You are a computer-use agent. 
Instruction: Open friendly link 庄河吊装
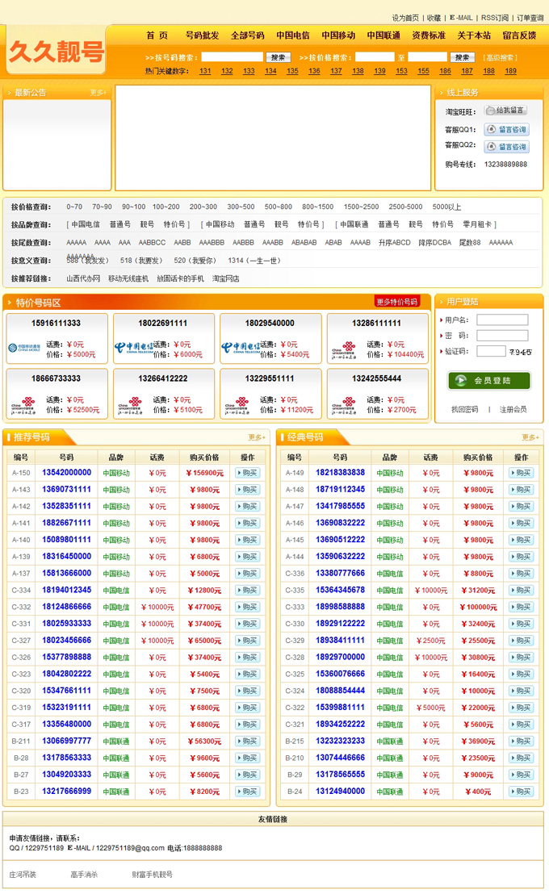point(23,875)
